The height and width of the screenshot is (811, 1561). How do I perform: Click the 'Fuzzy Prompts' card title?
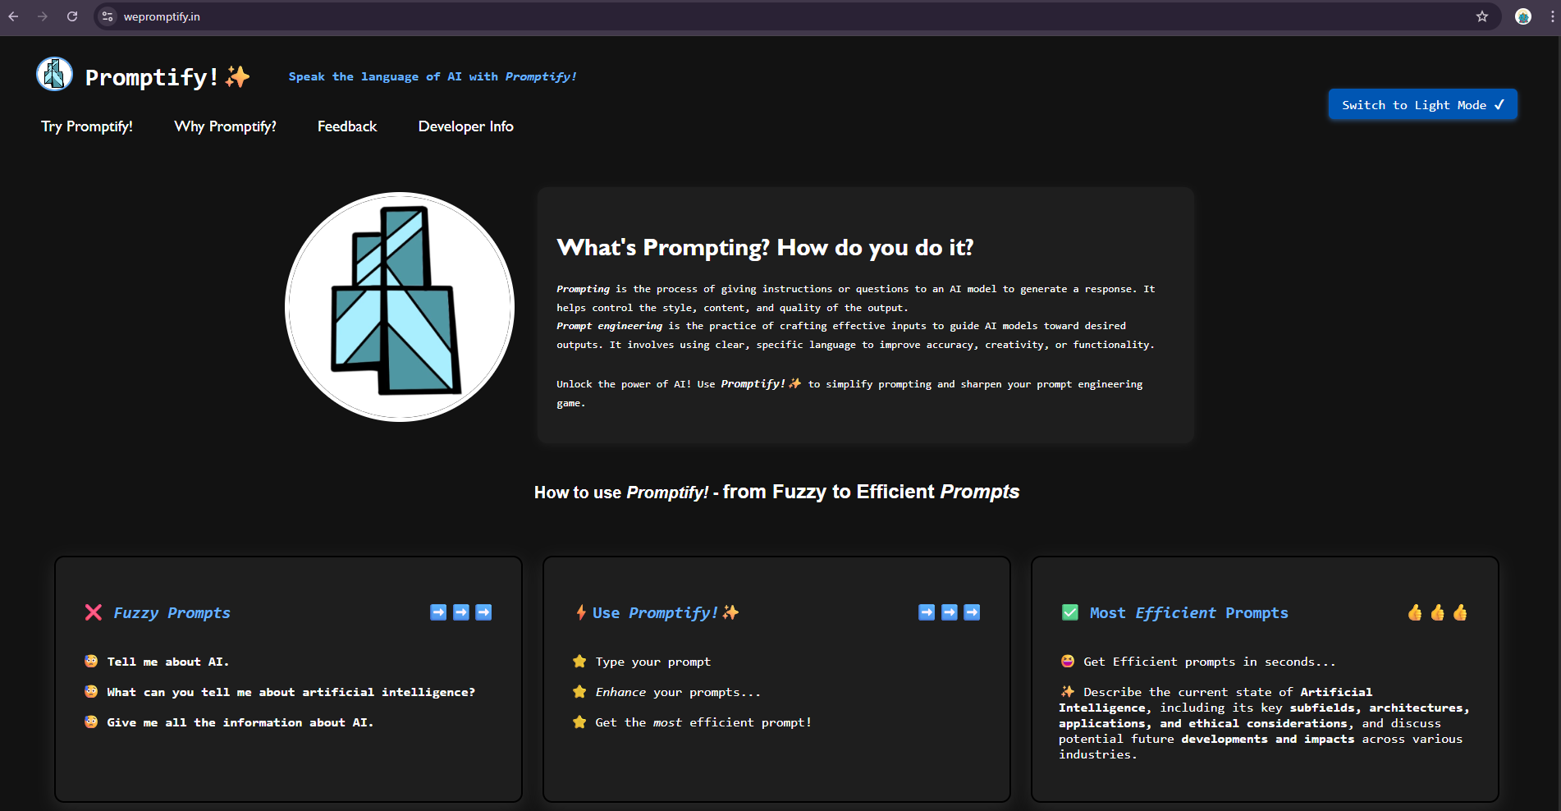[172, 612]
